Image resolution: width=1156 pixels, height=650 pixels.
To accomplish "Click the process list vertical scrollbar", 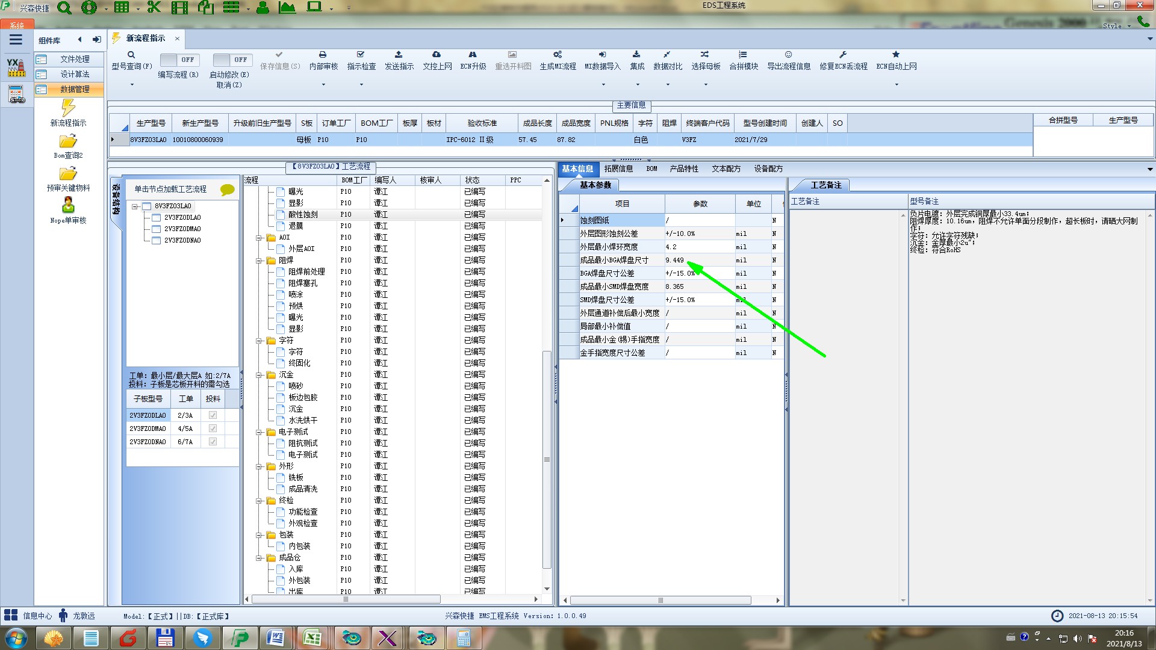I will tap(547, 459).
